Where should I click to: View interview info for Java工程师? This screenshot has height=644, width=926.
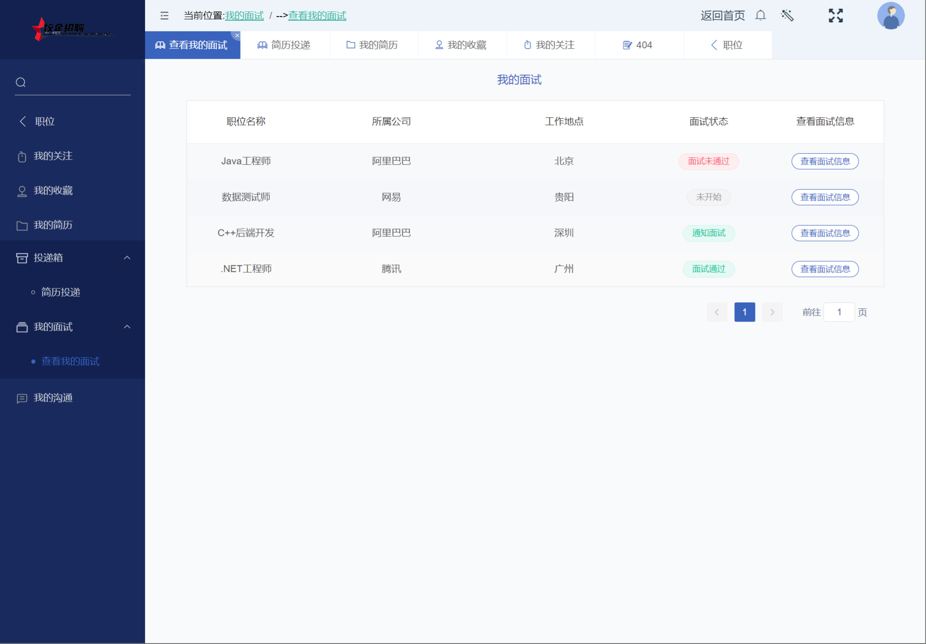(825, 161)
